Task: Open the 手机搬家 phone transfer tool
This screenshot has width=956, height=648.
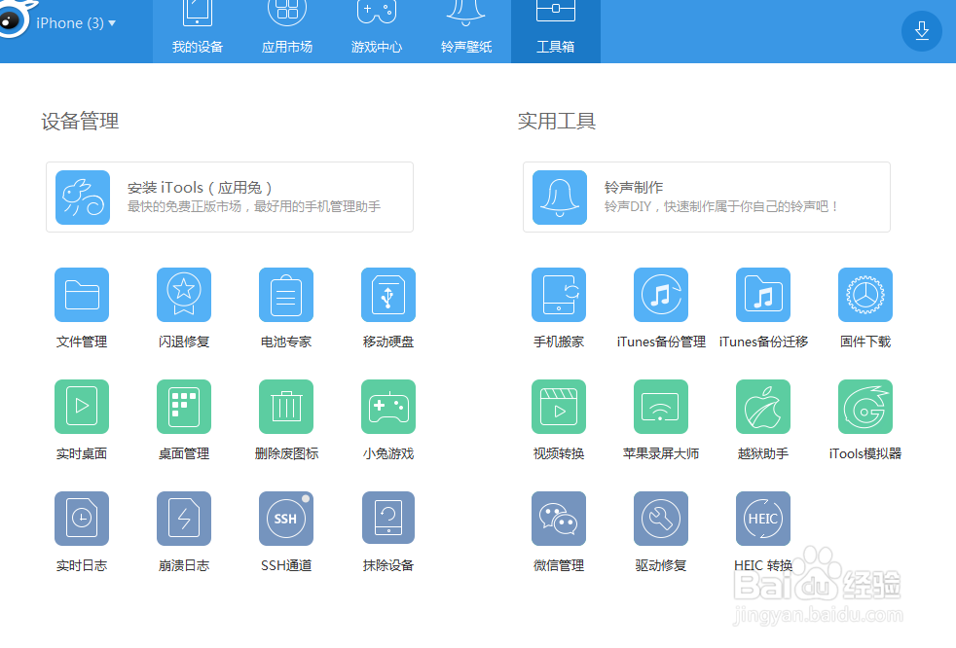Action: point(559,295)
